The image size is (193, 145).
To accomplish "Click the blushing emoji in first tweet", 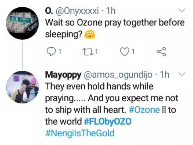I will [90, 34].
